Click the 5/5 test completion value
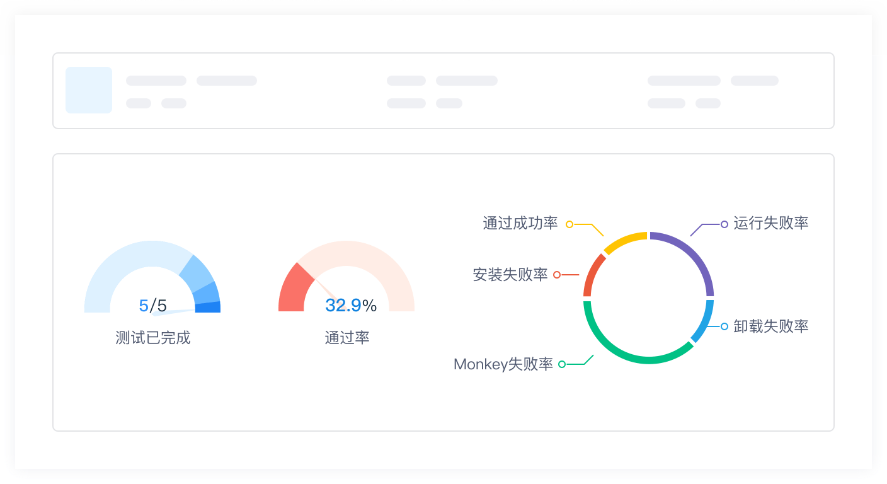The height and width of the screenshot is (484, 887). pos(152,306)
